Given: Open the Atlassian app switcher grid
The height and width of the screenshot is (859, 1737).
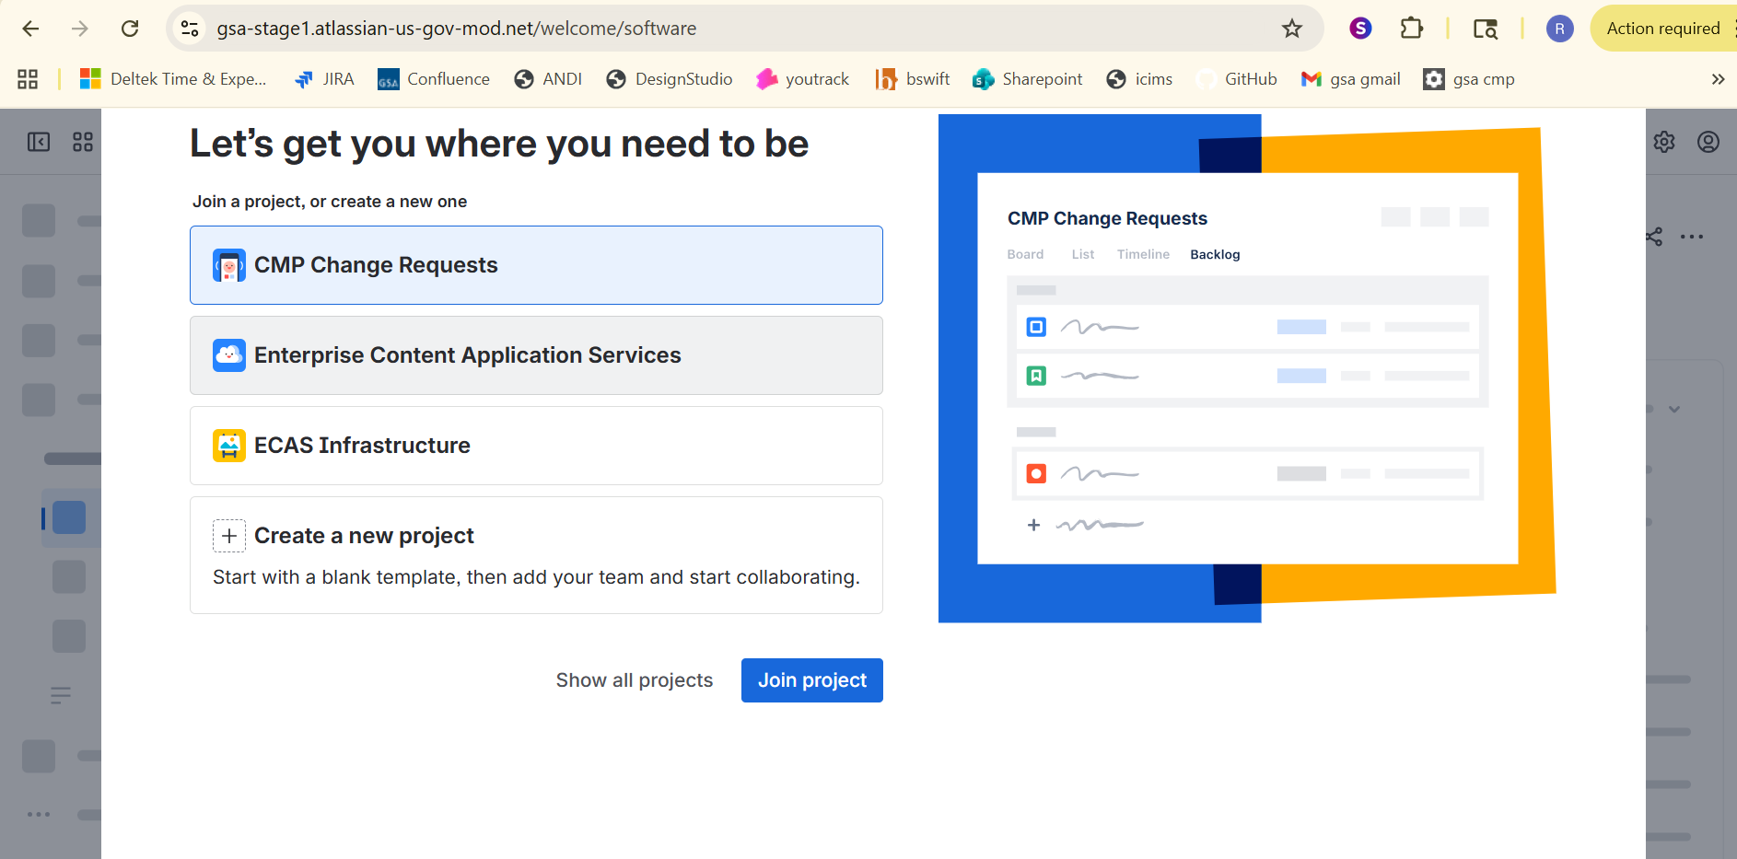Looking at the screenshot, I should click(x=83, y=142).
